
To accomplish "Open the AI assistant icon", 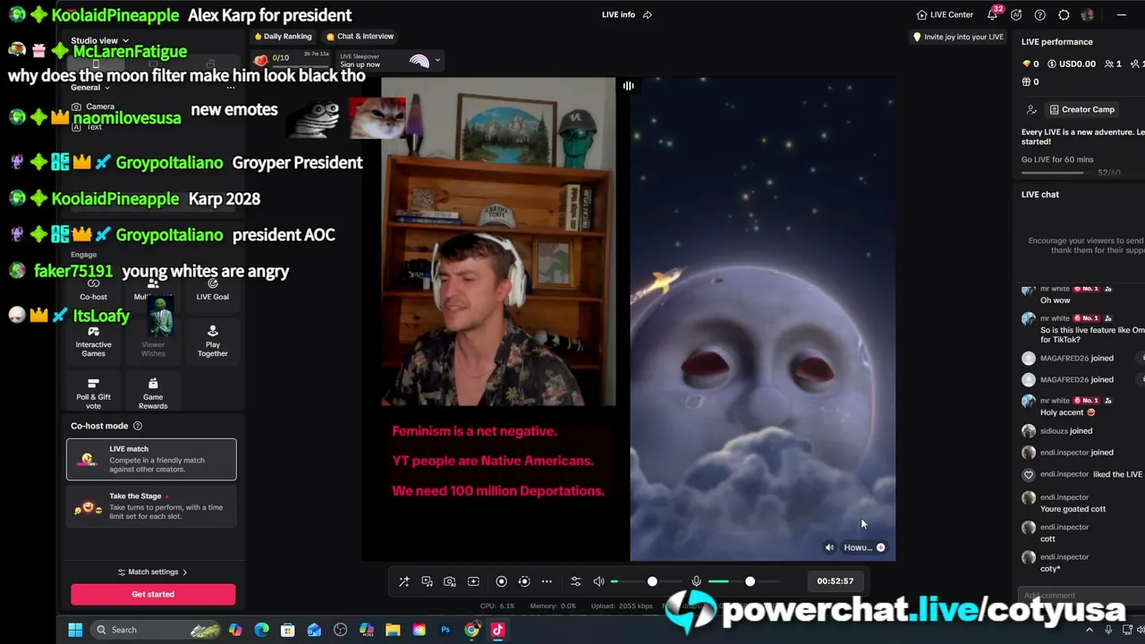I will pyautogui.click(x=1016, y=14).
